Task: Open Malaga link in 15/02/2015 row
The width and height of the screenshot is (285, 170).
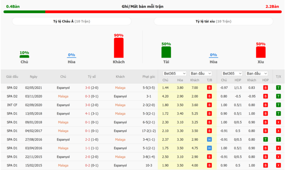Action: tap(63, 165)
